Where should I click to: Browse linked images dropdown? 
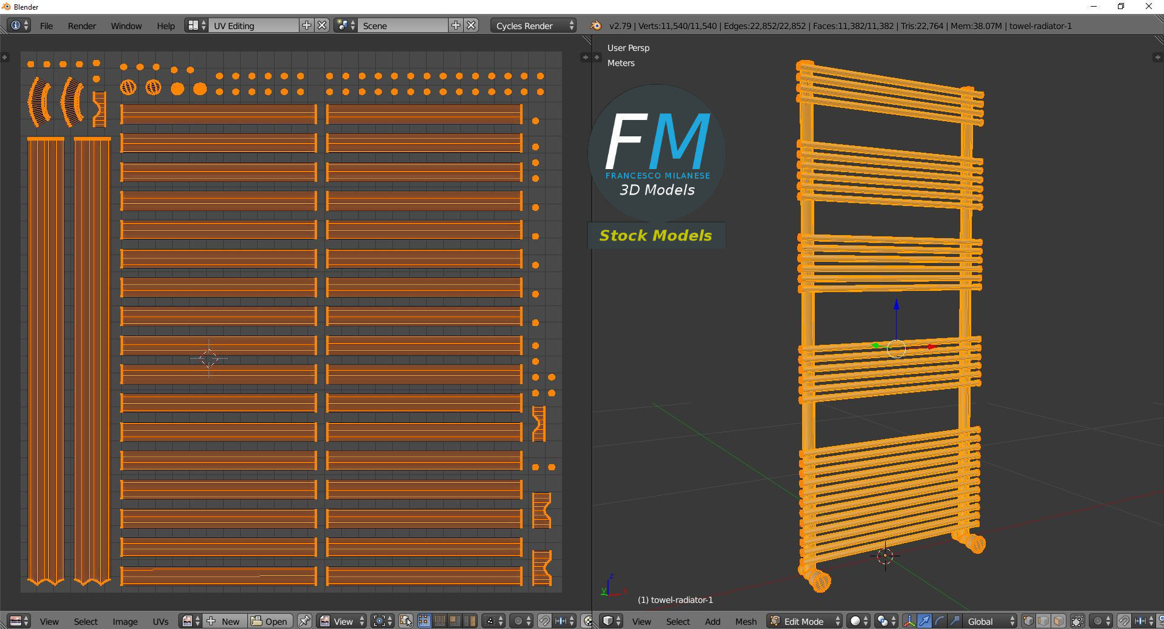pos(190,621)
